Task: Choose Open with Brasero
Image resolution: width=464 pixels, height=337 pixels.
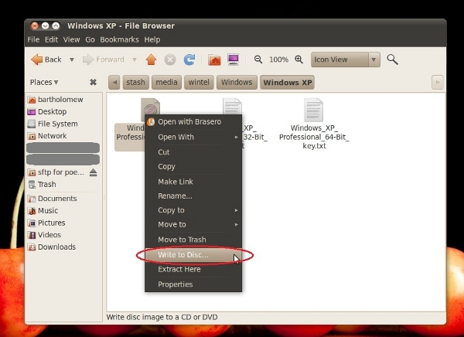Action: tap(193, 122)
